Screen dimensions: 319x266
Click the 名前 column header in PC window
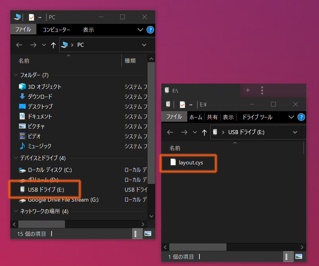pos(24,61)
